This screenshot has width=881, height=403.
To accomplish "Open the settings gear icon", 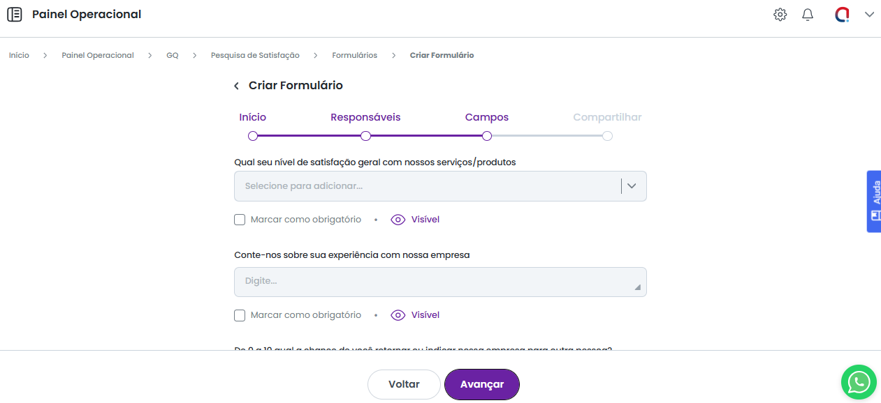I will coord(780,15).
